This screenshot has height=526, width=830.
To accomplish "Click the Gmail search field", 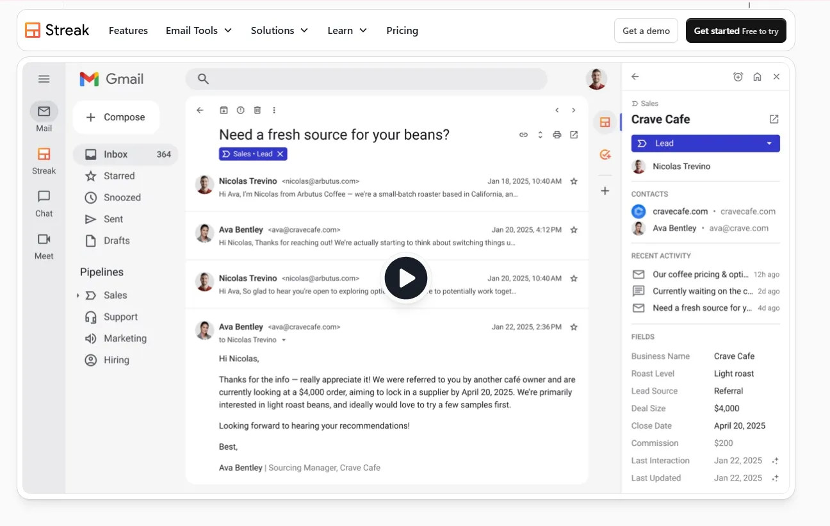I will tap(366, 79).
